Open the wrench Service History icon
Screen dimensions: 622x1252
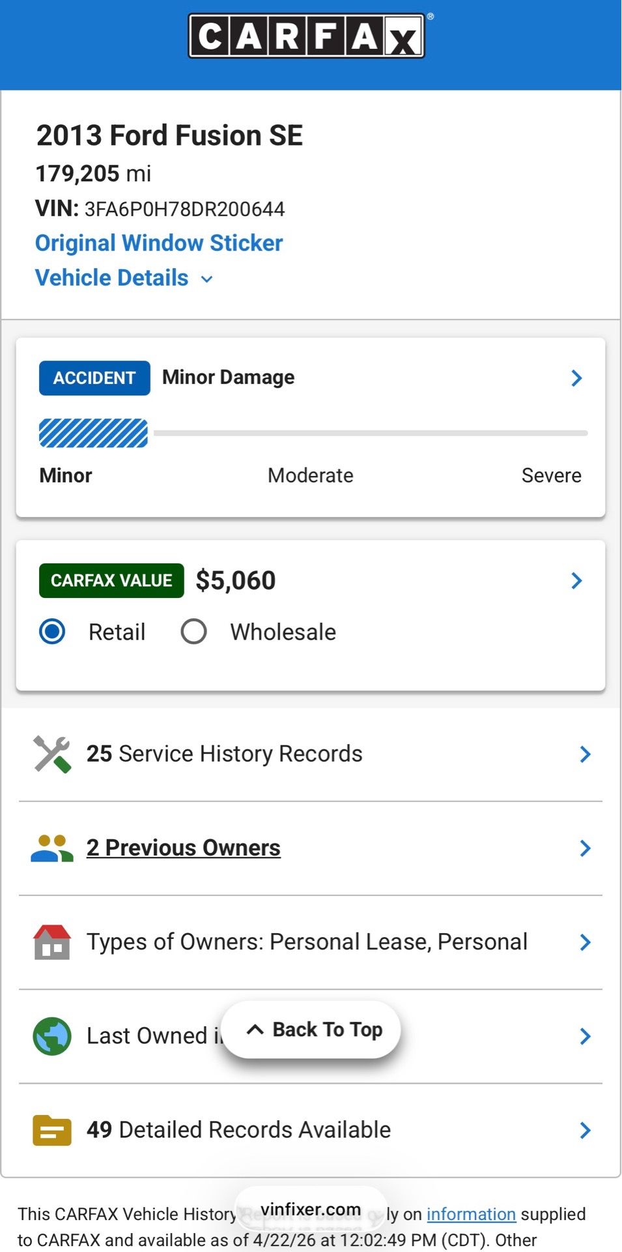pos(52,754)
